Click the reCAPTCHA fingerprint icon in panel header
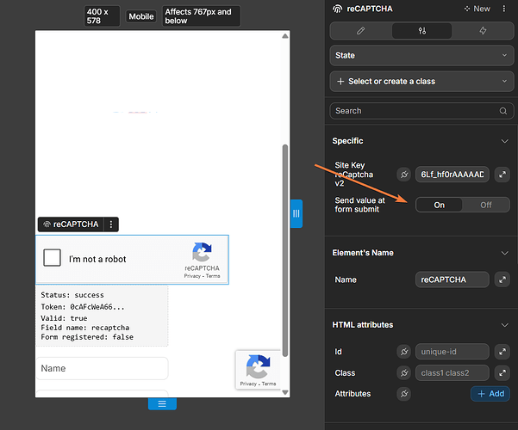The width and height of the screenshot is (518, 430). click(337, 9)
